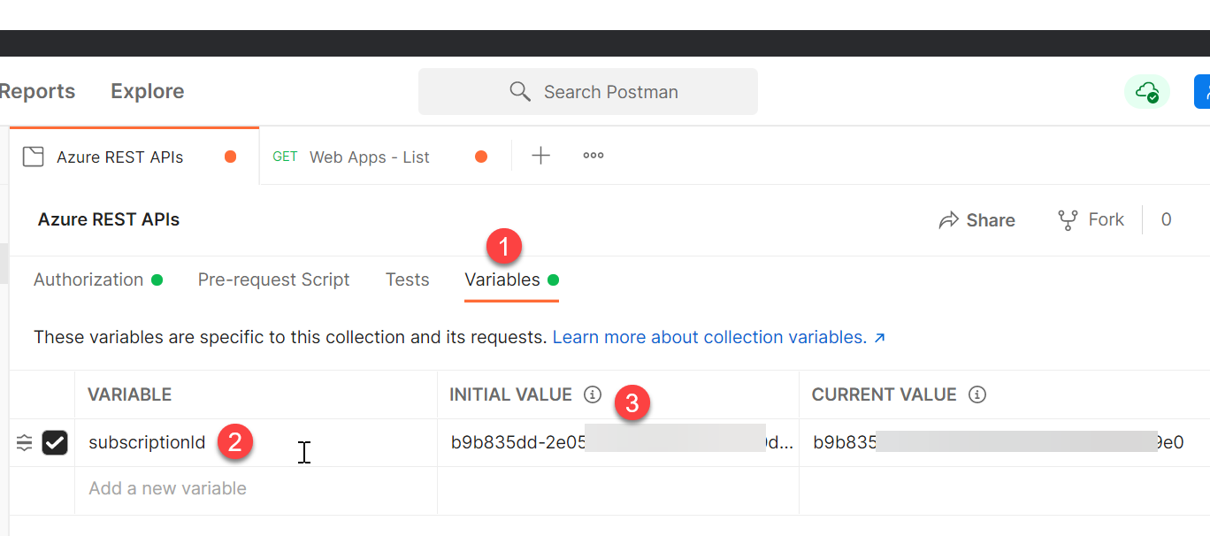Click the Initial Value info icon
1210x536 pixels.
[593, 394]
